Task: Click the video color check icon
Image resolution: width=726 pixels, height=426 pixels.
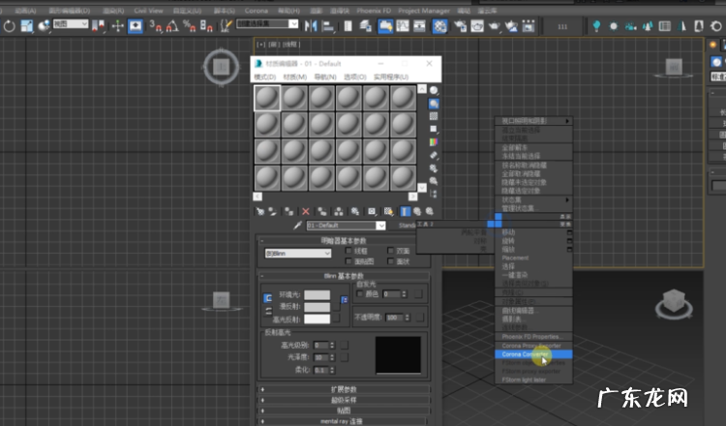Action: coord(434,142)
